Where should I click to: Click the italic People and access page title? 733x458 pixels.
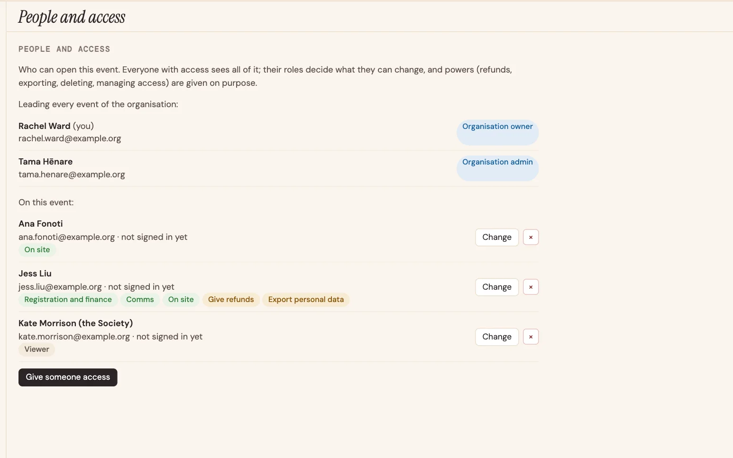point(72,17)
